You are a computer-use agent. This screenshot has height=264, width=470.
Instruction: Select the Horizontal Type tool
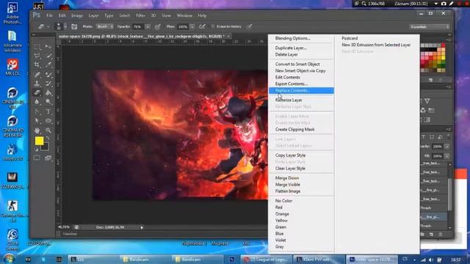pyautogui.click(x=48, y=111)
